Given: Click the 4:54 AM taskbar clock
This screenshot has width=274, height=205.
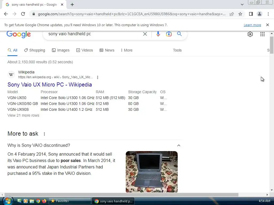Looking at the screenshot, I should coord(264,201).
